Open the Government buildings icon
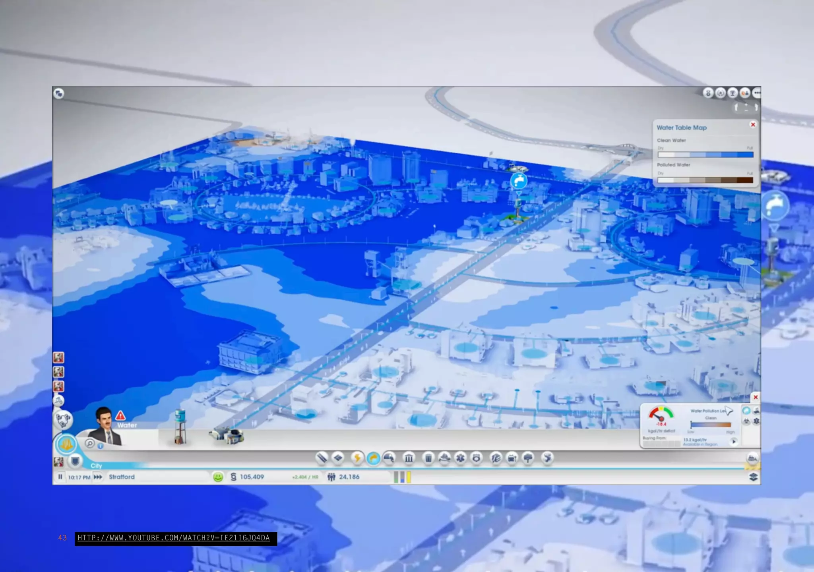 click(409, 458)
